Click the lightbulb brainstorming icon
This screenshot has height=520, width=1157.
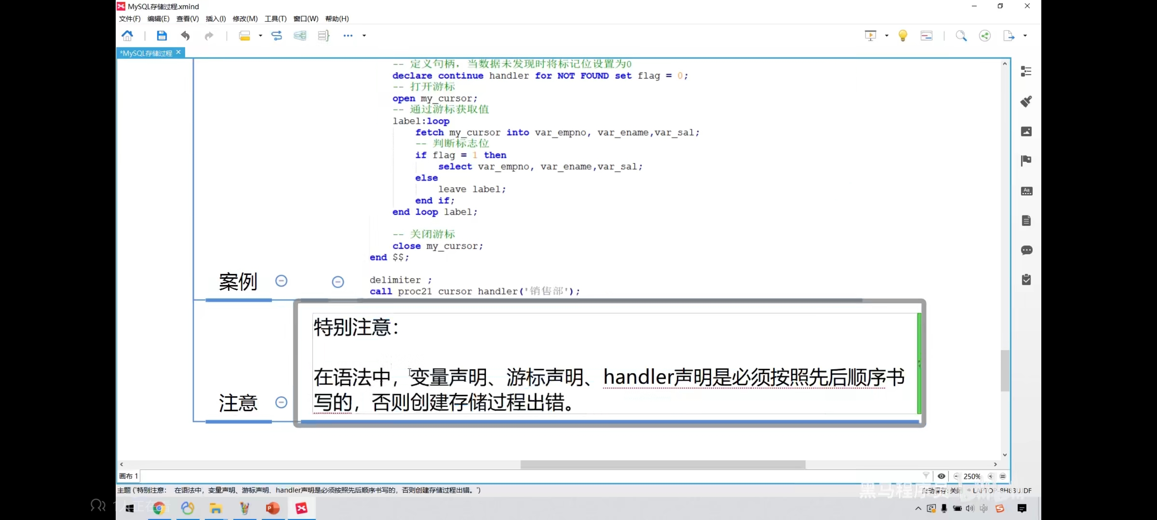902,35
